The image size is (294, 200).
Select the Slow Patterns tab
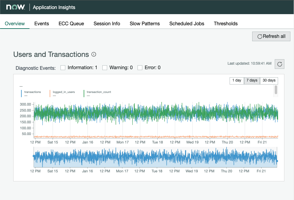(145, 24)
